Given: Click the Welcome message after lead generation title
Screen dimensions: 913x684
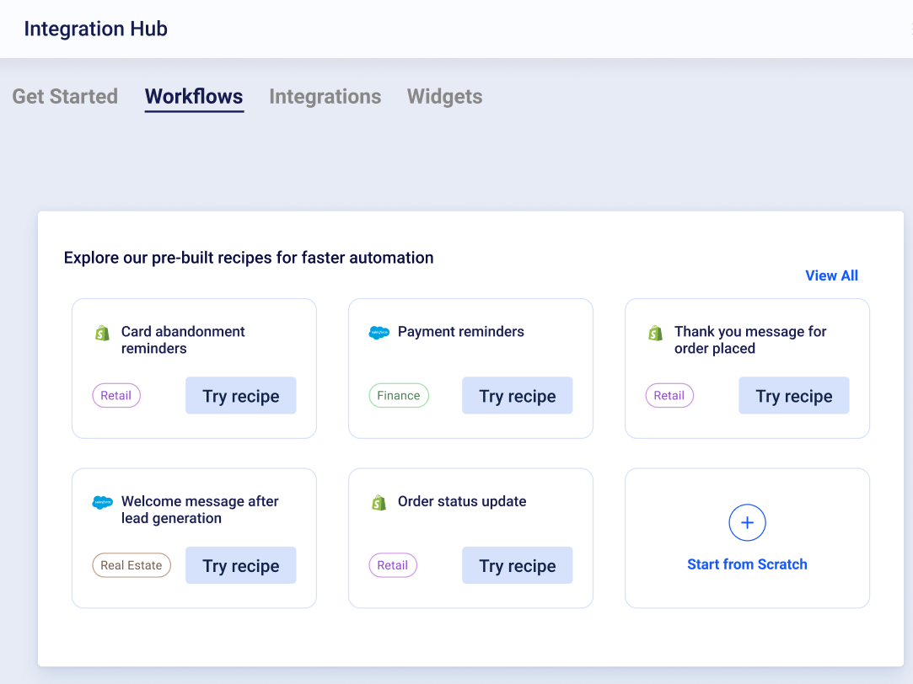Looking at the screenshot, I should 200,510.
